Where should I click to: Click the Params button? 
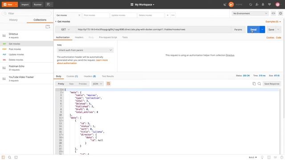point(238,29)
